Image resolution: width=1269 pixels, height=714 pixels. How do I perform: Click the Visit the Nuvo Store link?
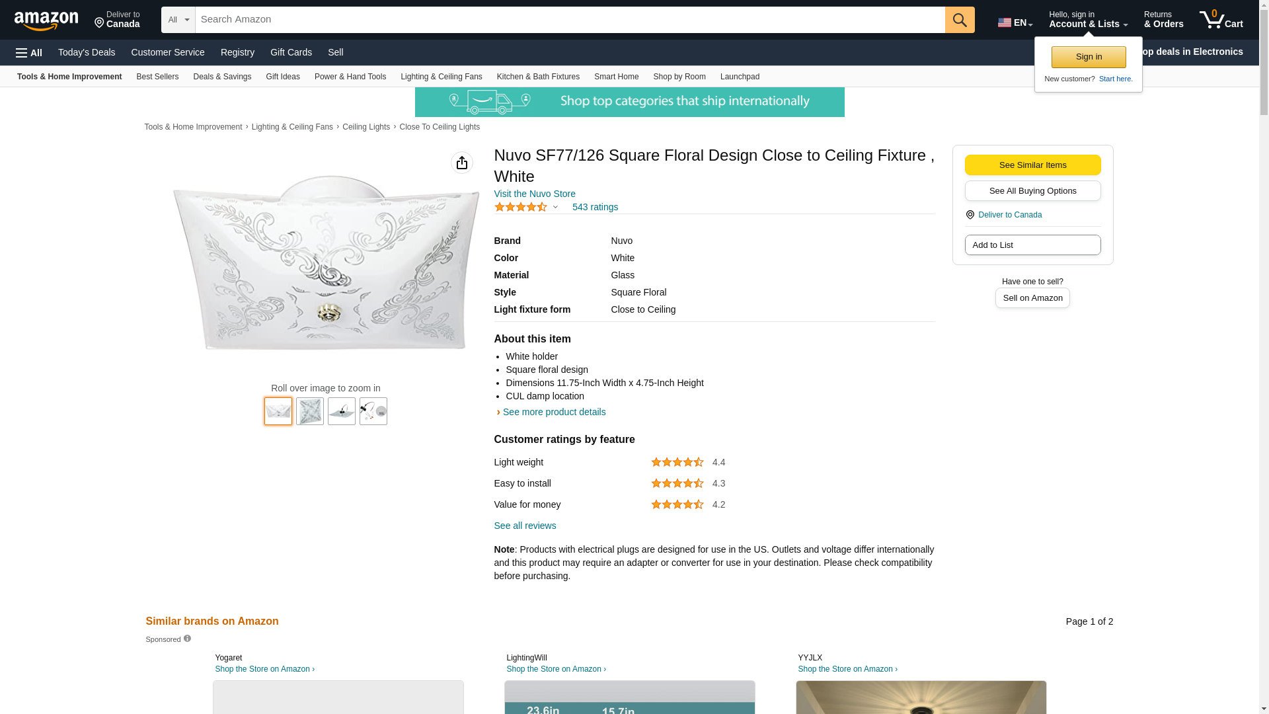tap(535, 194)
